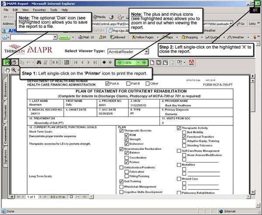Open the Help menu
Image resolution: width=262 pixels, height=215 pixels.
[65, 10]
